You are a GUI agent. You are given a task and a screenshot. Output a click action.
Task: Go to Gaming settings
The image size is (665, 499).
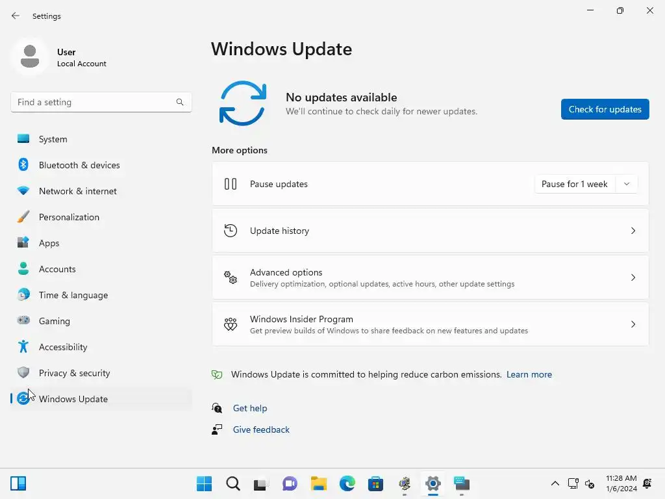(x=101, y=321)
